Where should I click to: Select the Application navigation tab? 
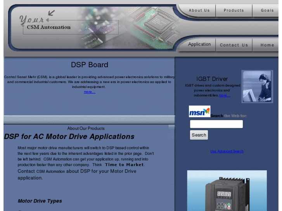tap(199, 45)
